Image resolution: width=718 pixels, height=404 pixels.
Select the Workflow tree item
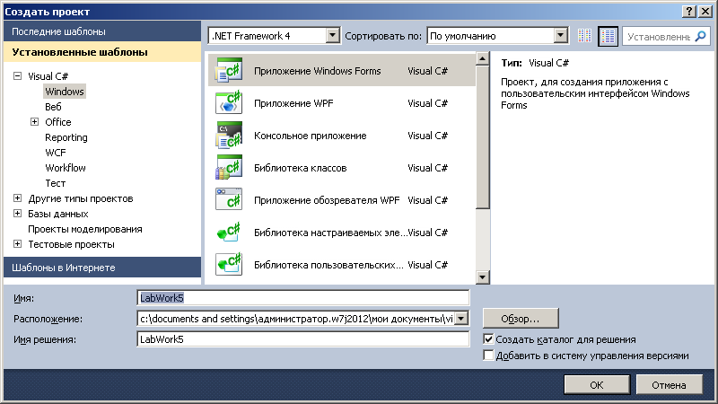(66, 168)
